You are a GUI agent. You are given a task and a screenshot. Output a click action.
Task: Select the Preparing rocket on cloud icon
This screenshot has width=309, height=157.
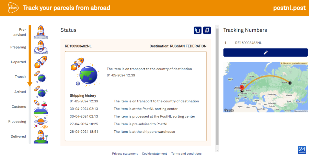pyautogui.click(x=41, y=47)
